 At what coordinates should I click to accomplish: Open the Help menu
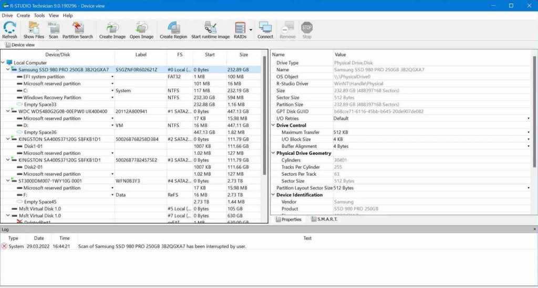point(68,15)
